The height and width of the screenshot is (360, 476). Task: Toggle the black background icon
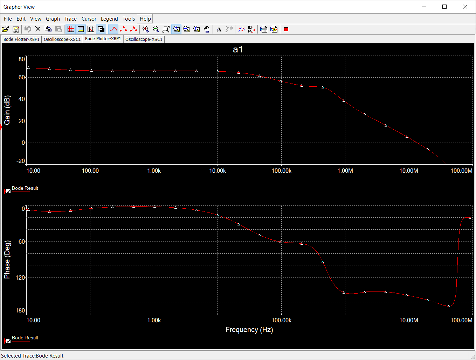[x=101, y=29]
